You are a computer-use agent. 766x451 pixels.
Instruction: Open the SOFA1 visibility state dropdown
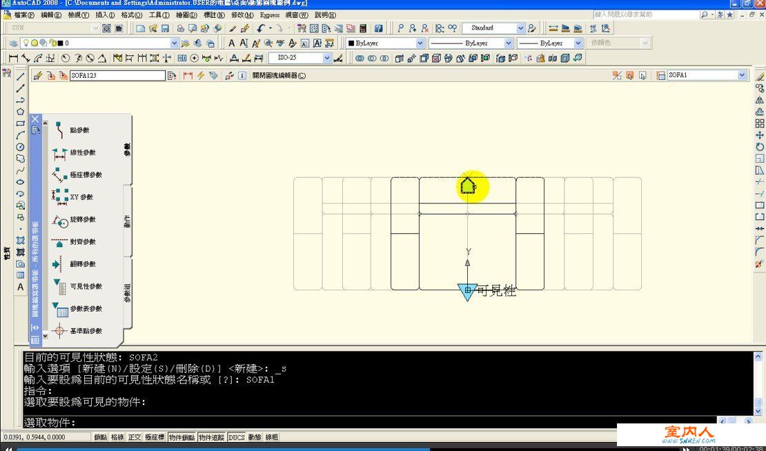tap(742, 75)
